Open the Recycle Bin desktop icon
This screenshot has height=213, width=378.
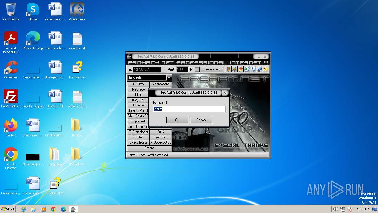11,12
